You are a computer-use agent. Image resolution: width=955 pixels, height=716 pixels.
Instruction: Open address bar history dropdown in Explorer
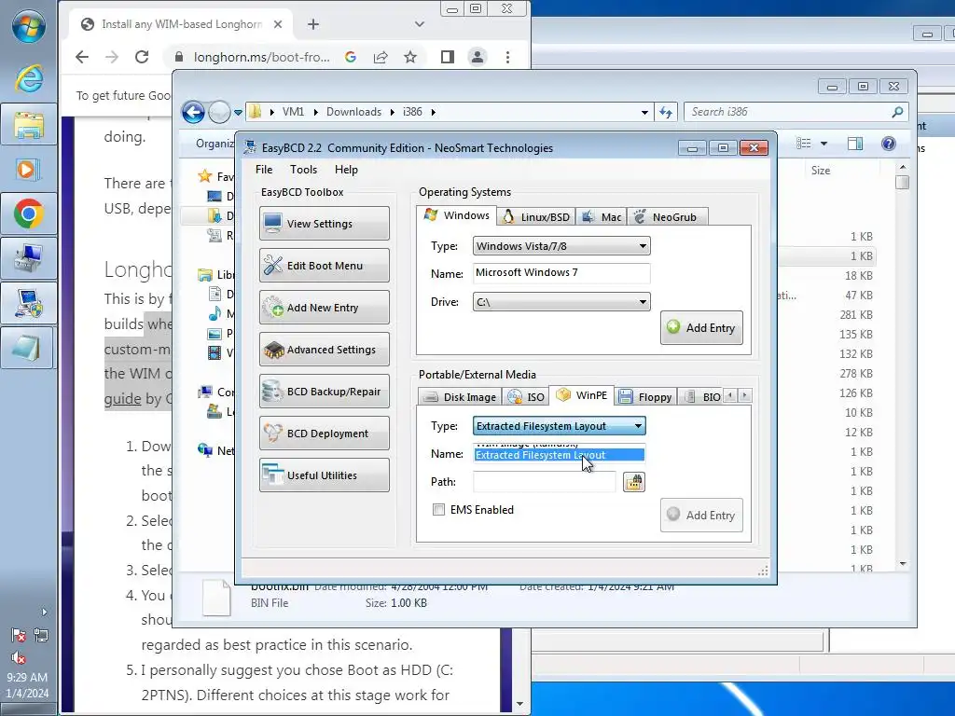pyautogui.click(x=644, y=112)
